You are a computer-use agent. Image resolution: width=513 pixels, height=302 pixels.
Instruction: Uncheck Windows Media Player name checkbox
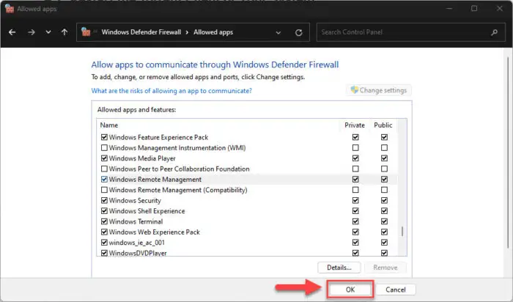[x=104, y=158]
